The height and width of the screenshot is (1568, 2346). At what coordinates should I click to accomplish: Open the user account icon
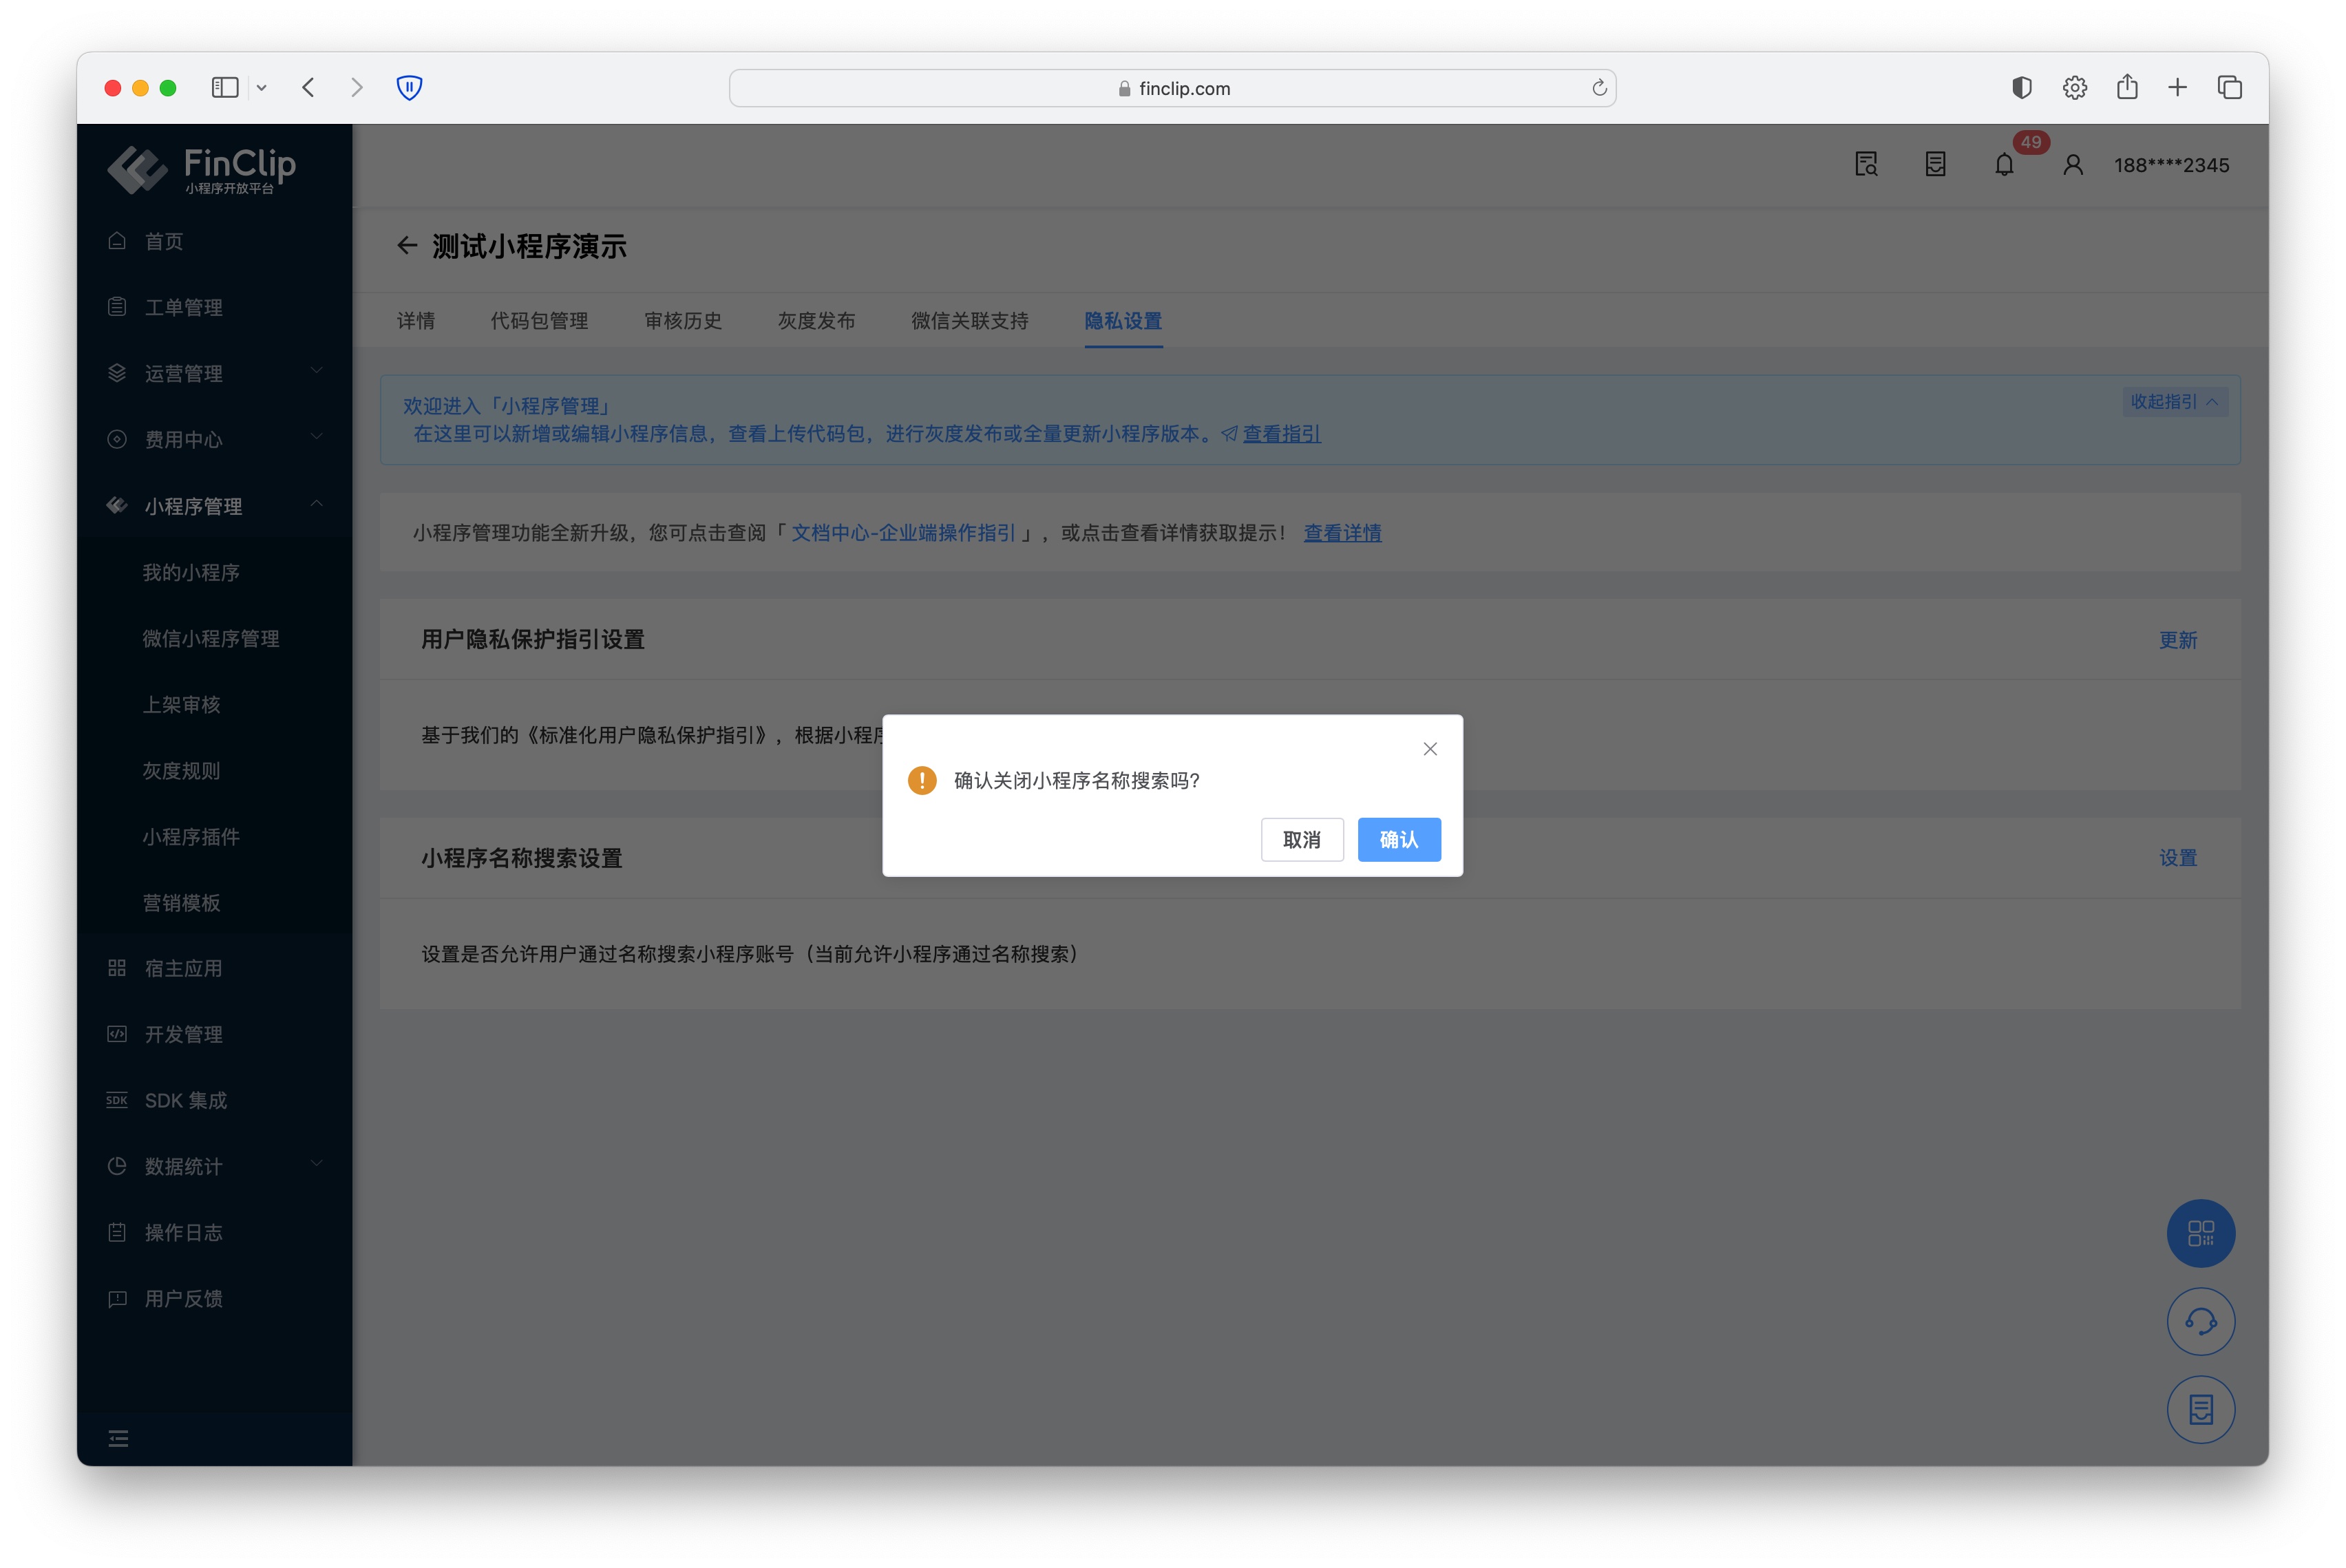coord(2073,165)
